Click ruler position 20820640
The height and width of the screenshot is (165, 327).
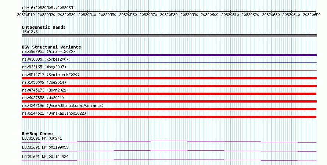tap(291, 15)
